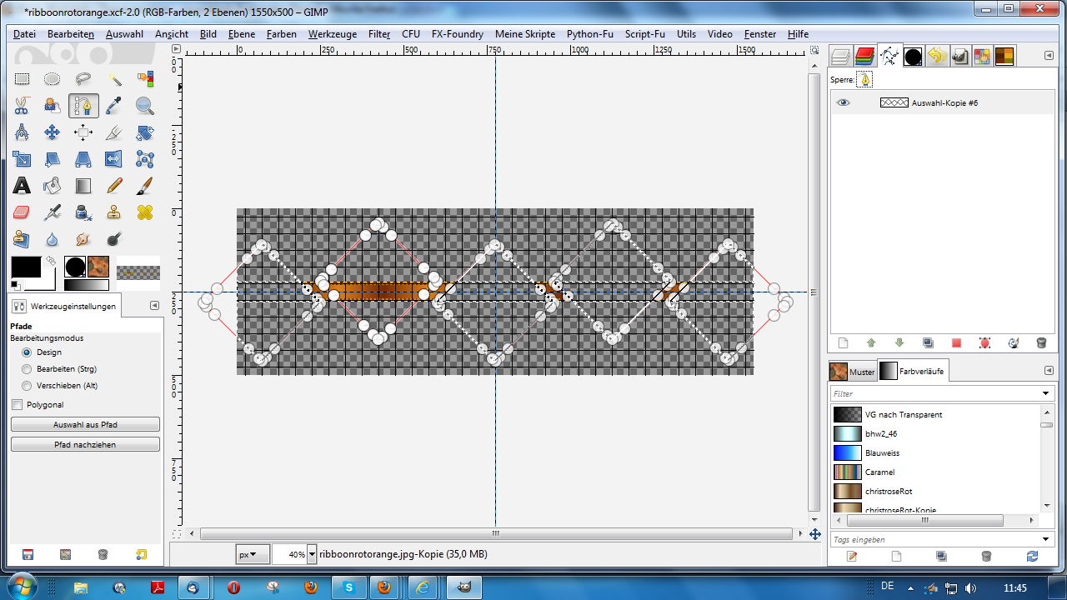Select the Move tool
Viewport: 1067px width, 600px height.
[x=53, y=132]
